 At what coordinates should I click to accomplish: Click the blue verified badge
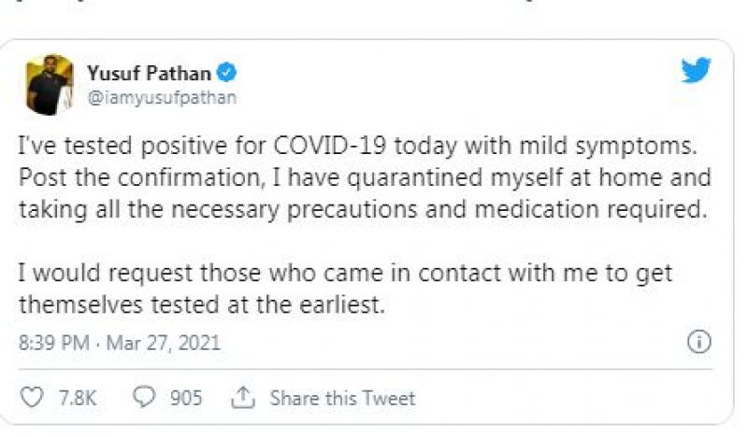(227, 73)
